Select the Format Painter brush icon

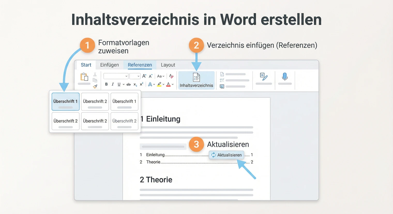(95, 86)
